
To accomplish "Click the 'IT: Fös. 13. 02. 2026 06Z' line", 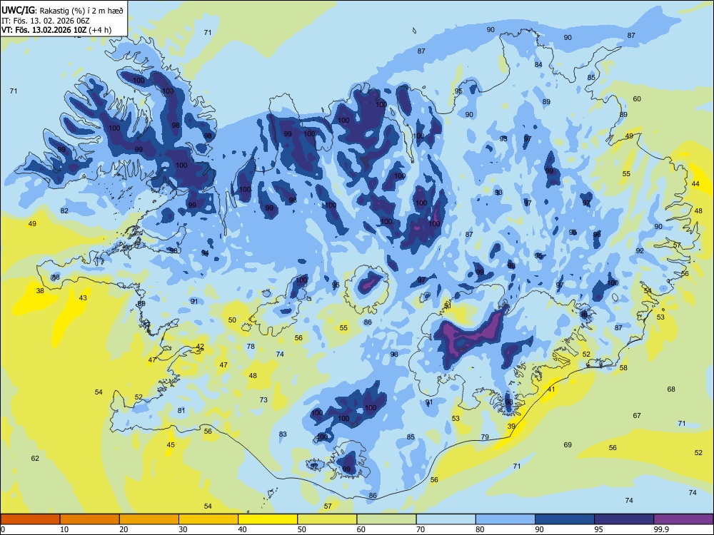I will [46, 21].
